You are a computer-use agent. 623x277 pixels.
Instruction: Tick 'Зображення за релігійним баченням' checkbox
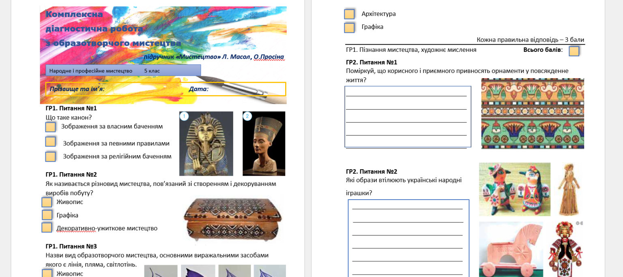click(x=50, y=156)
